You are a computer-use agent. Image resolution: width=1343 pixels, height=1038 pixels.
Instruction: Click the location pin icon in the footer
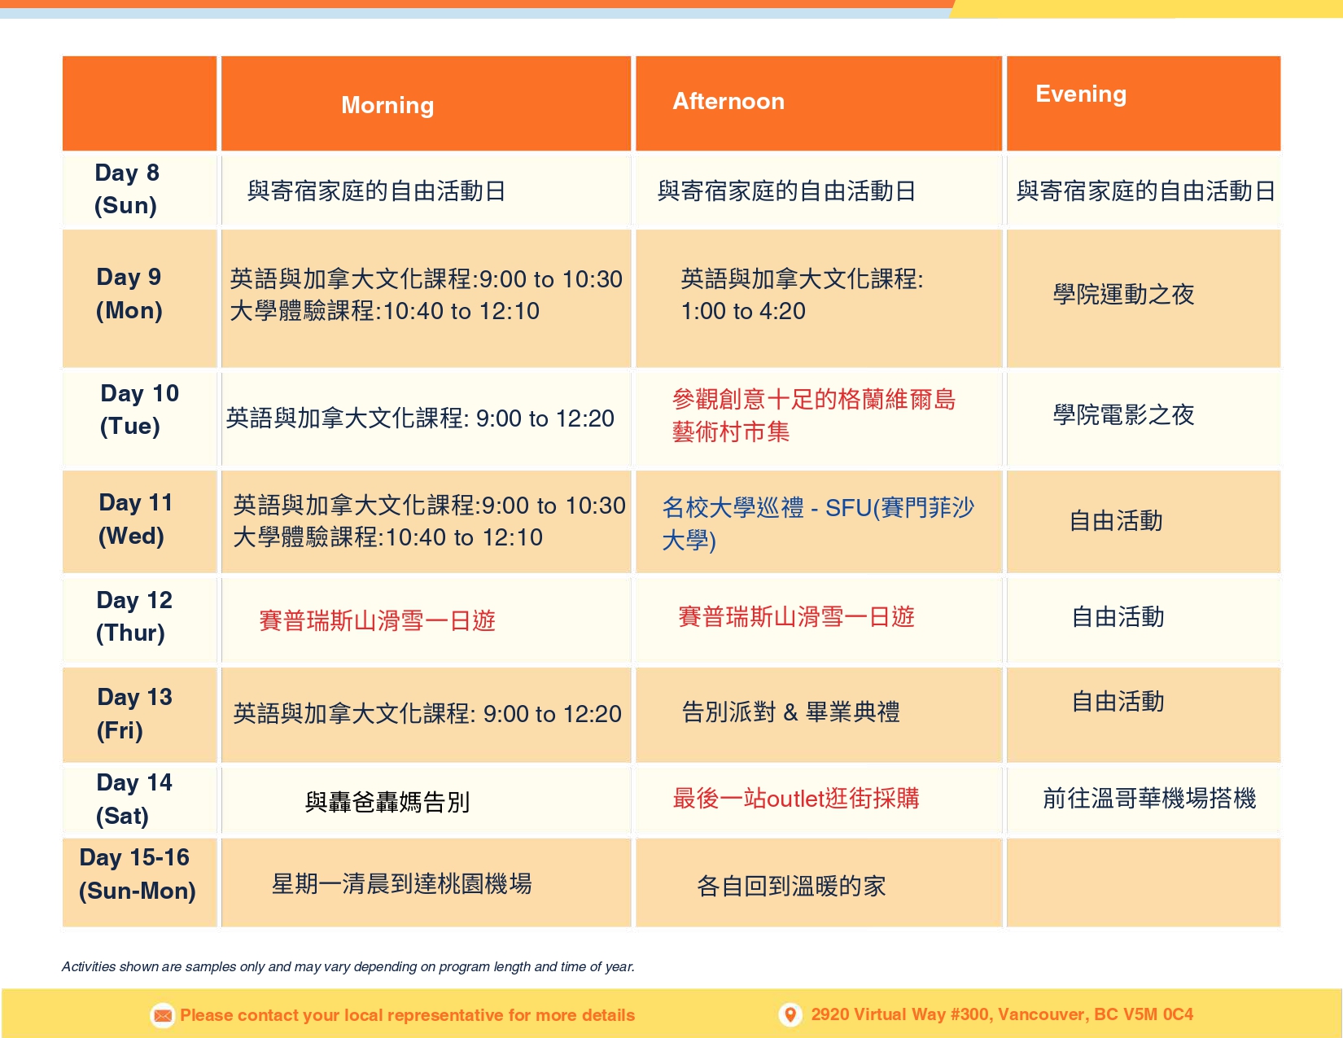point(790,1014)
